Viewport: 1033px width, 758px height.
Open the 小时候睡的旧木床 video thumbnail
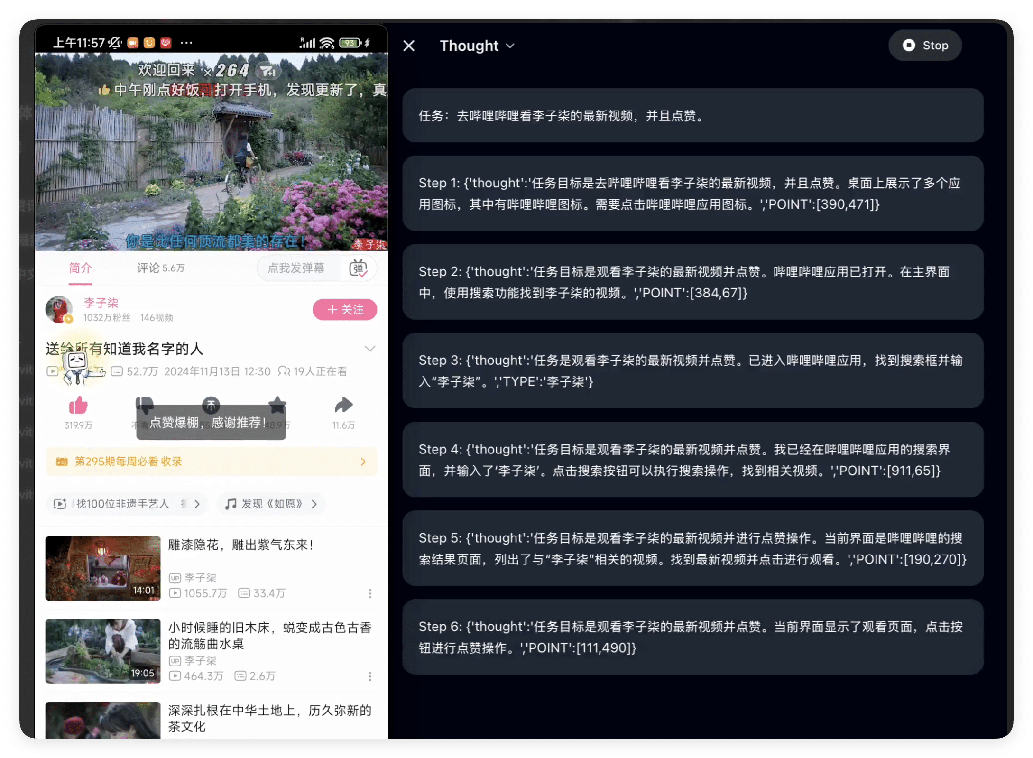click(103, 651)
